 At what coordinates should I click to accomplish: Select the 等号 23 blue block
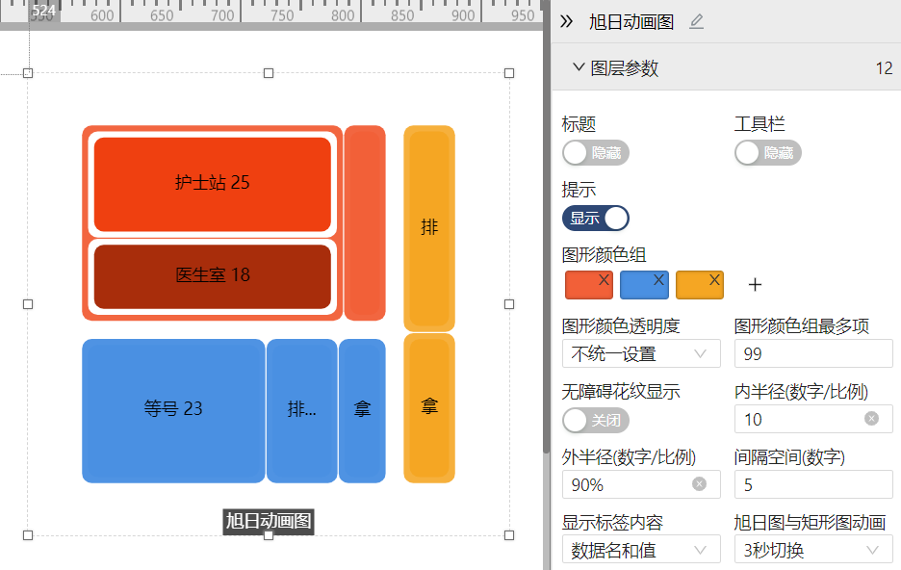coord(173,410)
